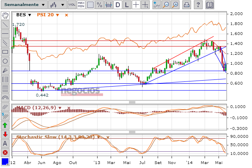Switch to percentage scale
Viewport: 252px width, 168px height.
tap(99, 5)
